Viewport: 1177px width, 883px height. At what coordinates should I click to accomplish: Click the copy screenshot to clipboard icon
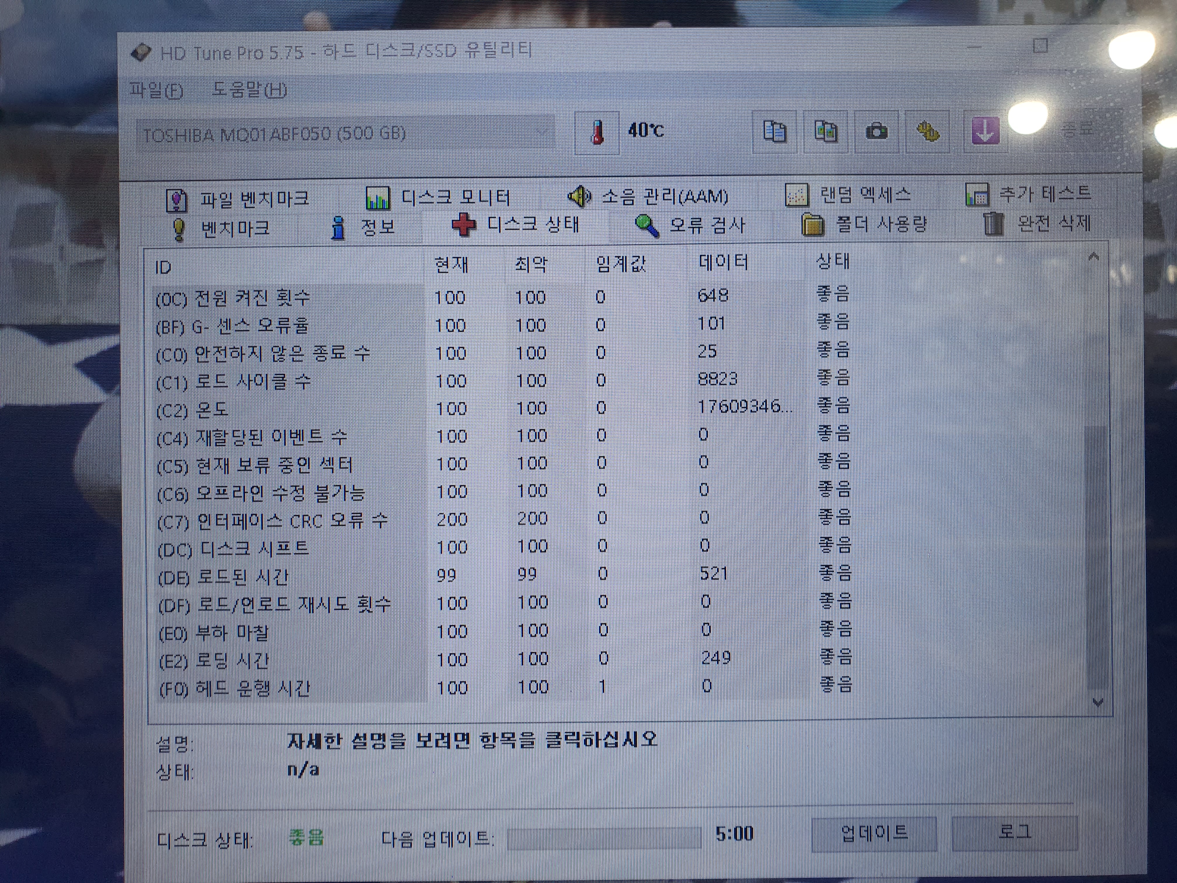(x=825, y=131)
